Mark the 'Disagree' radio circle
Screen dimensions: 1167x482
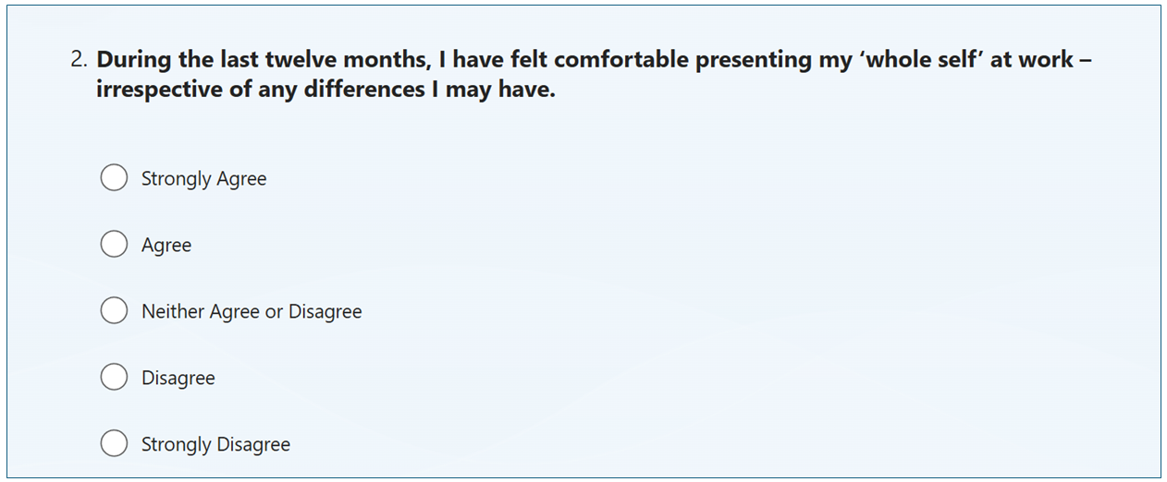pyautogui.click(x=114, y=378)
